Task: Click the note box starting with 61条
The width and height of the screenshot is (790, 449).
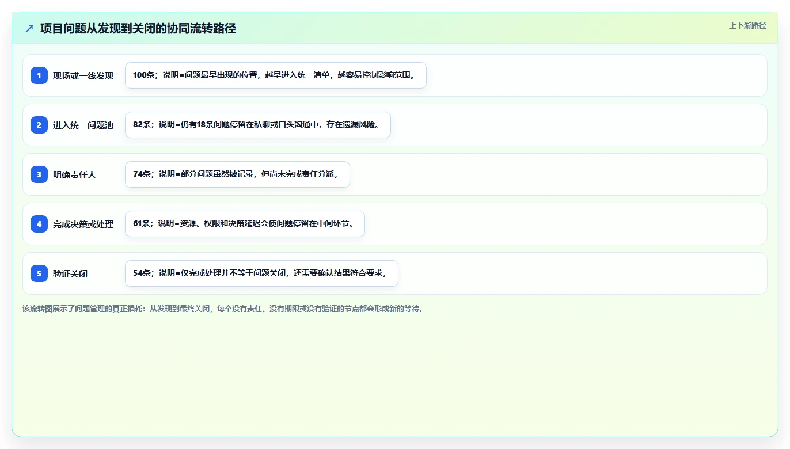Action: coord(245,224)
